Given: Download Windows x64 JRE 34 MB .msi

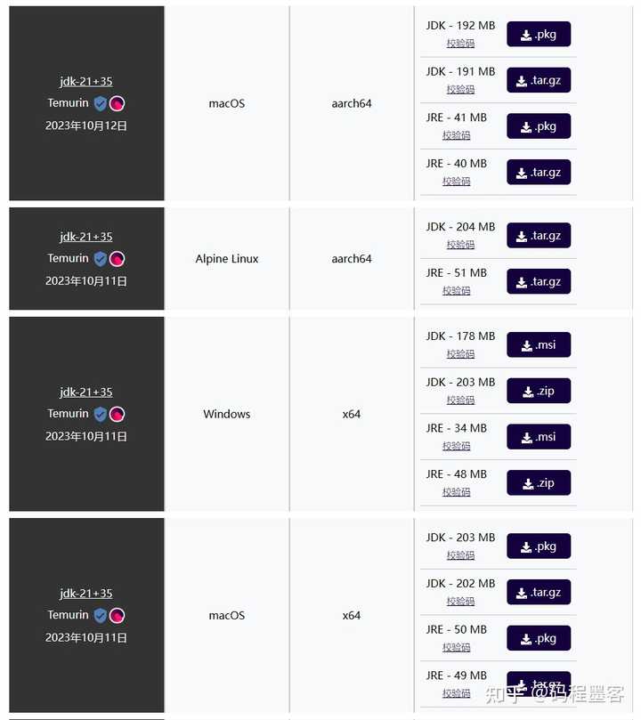Looking at the screenshot, I should (x=539, y=437).
